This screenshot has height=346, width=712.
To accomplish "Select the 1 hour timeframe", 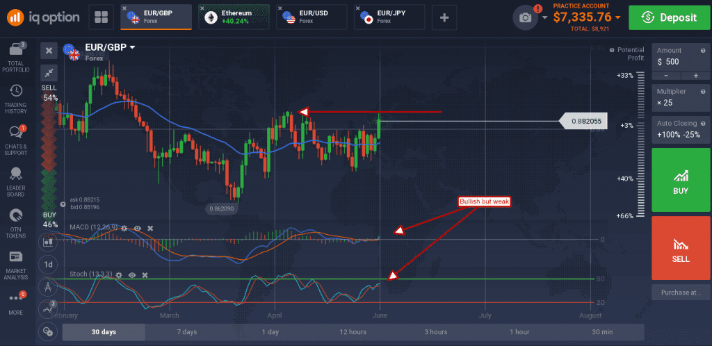I will [519, 332].
